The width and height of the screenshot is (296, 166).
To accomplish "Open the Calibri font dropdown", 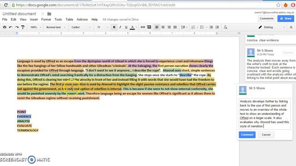I will [x=81, y=27].
